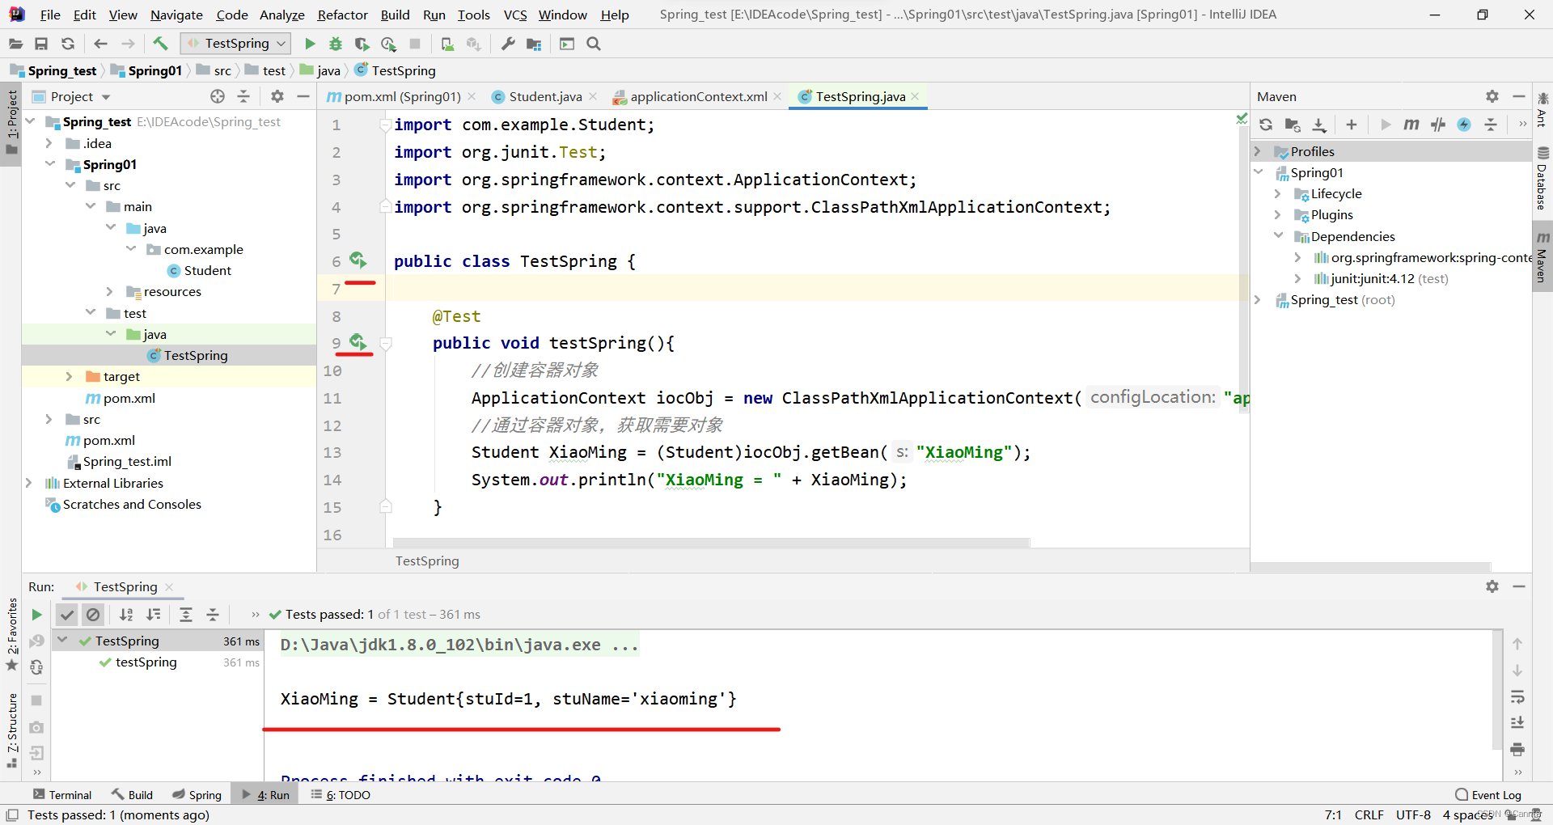Click the Search Everywhere magnifier icon
The height and width of the screenshot is (825, 1553).
594,44
